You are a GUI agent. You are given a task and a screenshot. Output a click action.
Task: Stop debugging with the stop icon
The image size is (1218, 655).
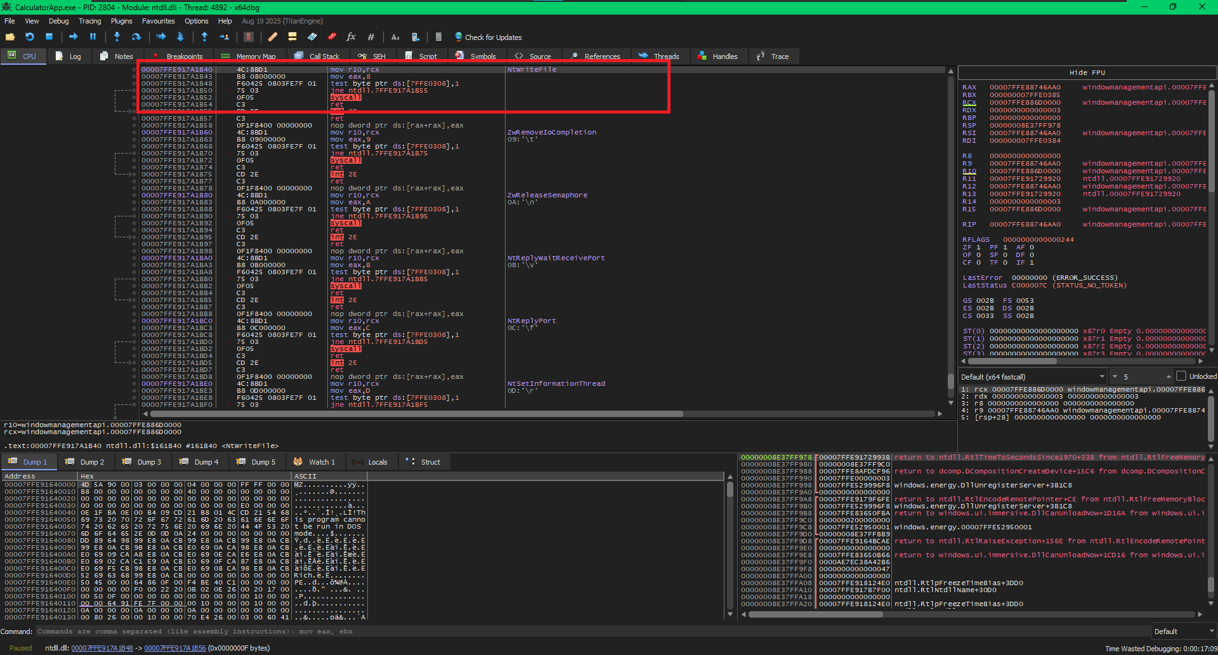(49, 37)
